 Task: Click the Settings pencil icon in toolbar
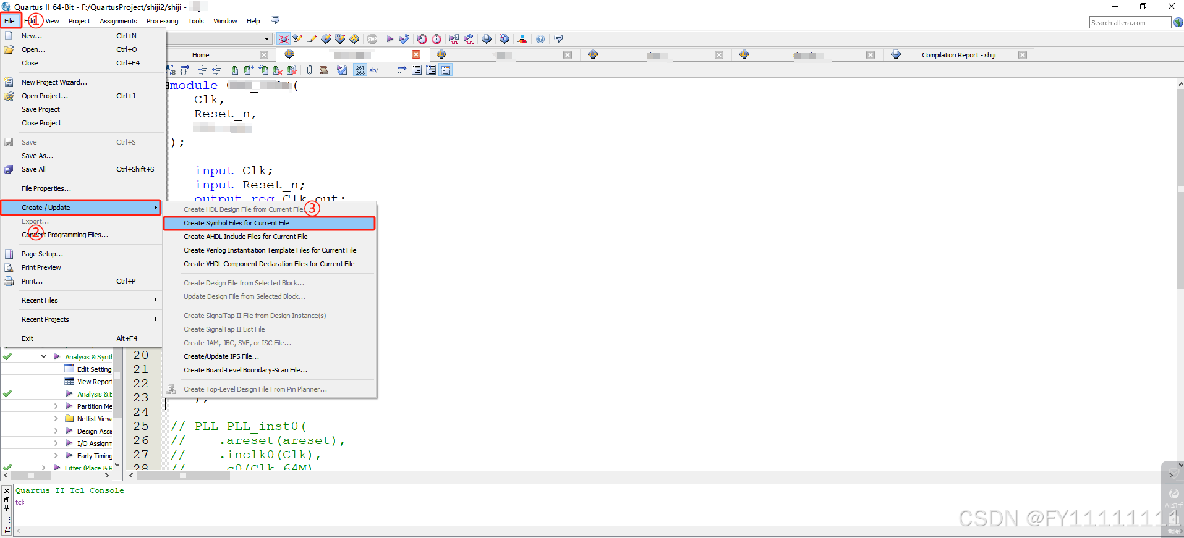click(x=297, y=39)
